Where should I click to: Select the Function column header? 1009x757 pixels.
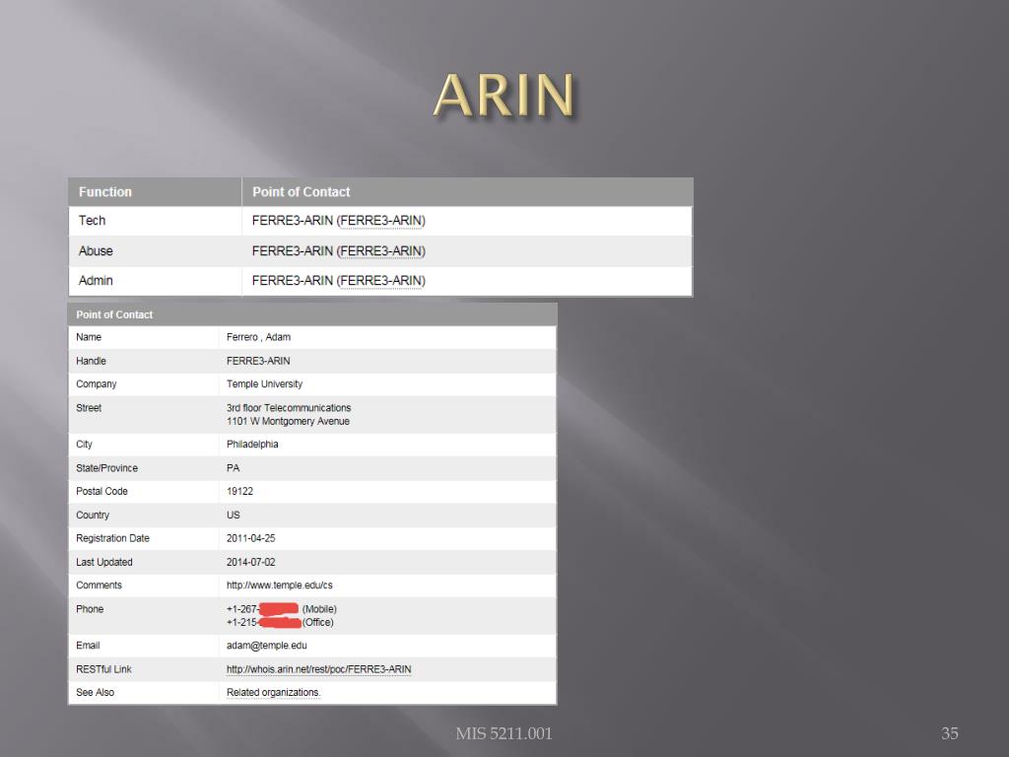[104, 192]
